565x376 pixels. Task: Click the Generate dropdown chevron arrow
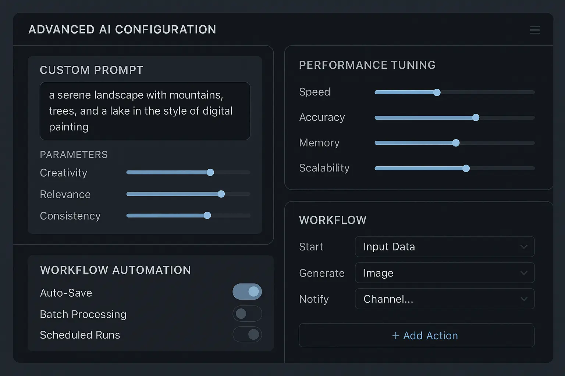[x=524, y=273]
